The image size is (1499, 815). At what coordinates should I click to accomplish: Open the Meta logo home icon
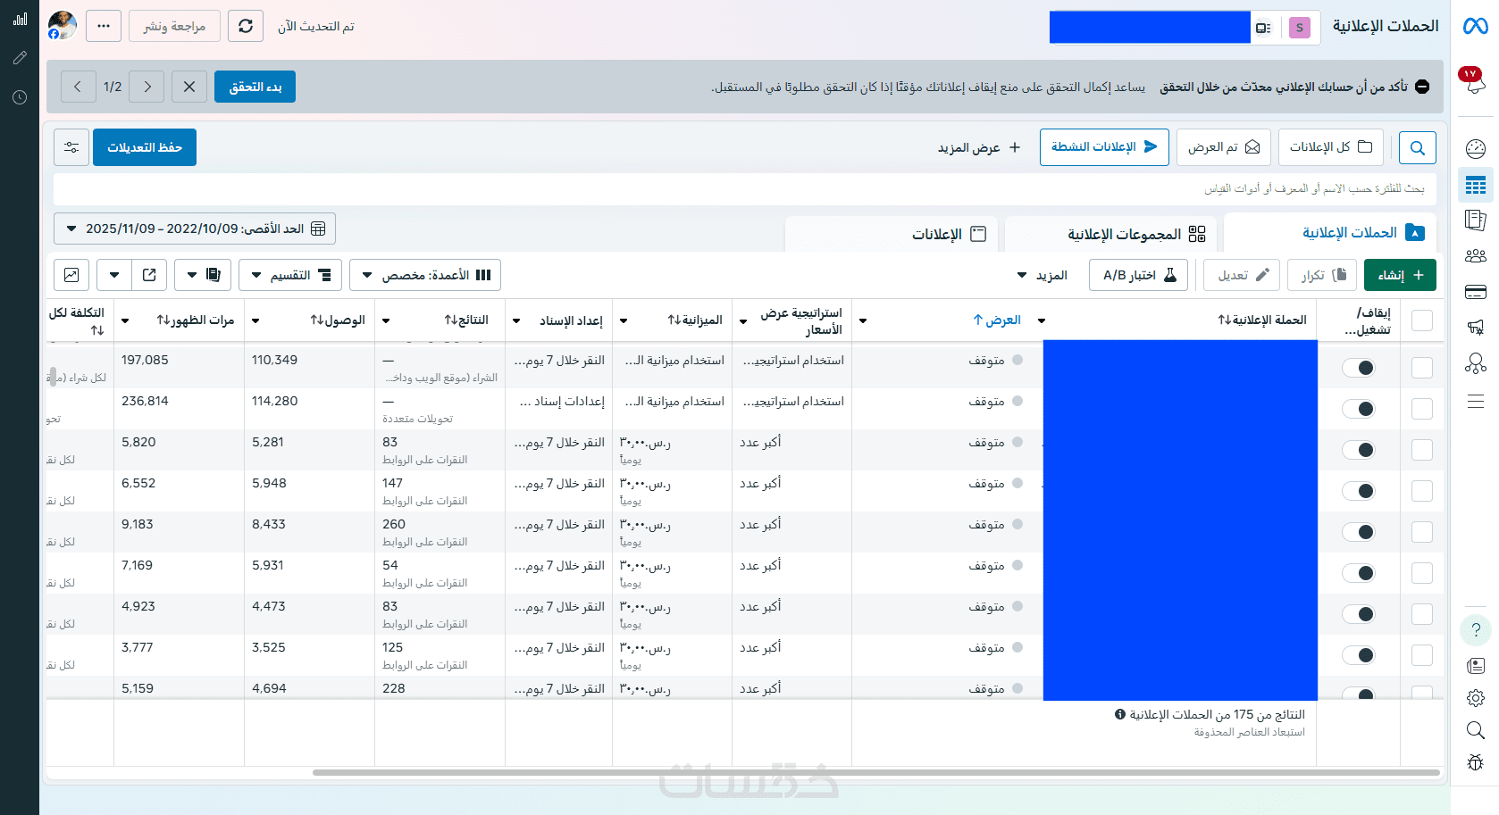(x=1475, y=27)
